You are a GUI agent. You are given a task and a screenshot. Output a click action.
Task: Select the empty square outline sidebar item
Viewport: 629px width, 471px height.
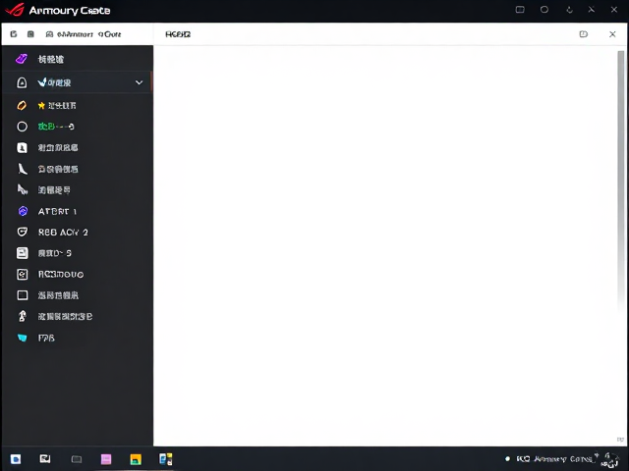click(77, 295)
